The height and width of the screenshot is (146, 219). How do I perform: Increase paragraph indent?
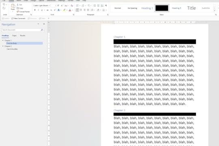[98, 6]
